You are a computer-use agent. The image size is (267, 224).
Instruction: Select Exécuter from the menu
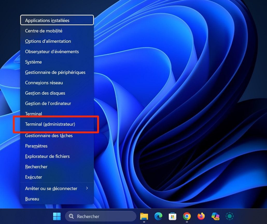click(57, 177)
